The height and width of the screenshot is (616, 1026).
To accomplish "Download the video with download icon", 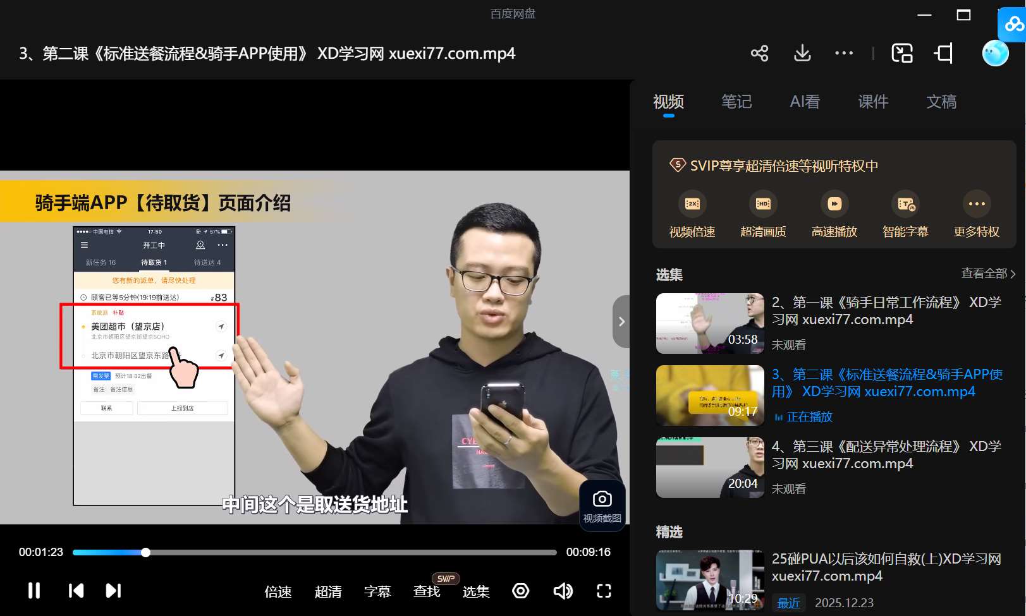I will [802, 53].
